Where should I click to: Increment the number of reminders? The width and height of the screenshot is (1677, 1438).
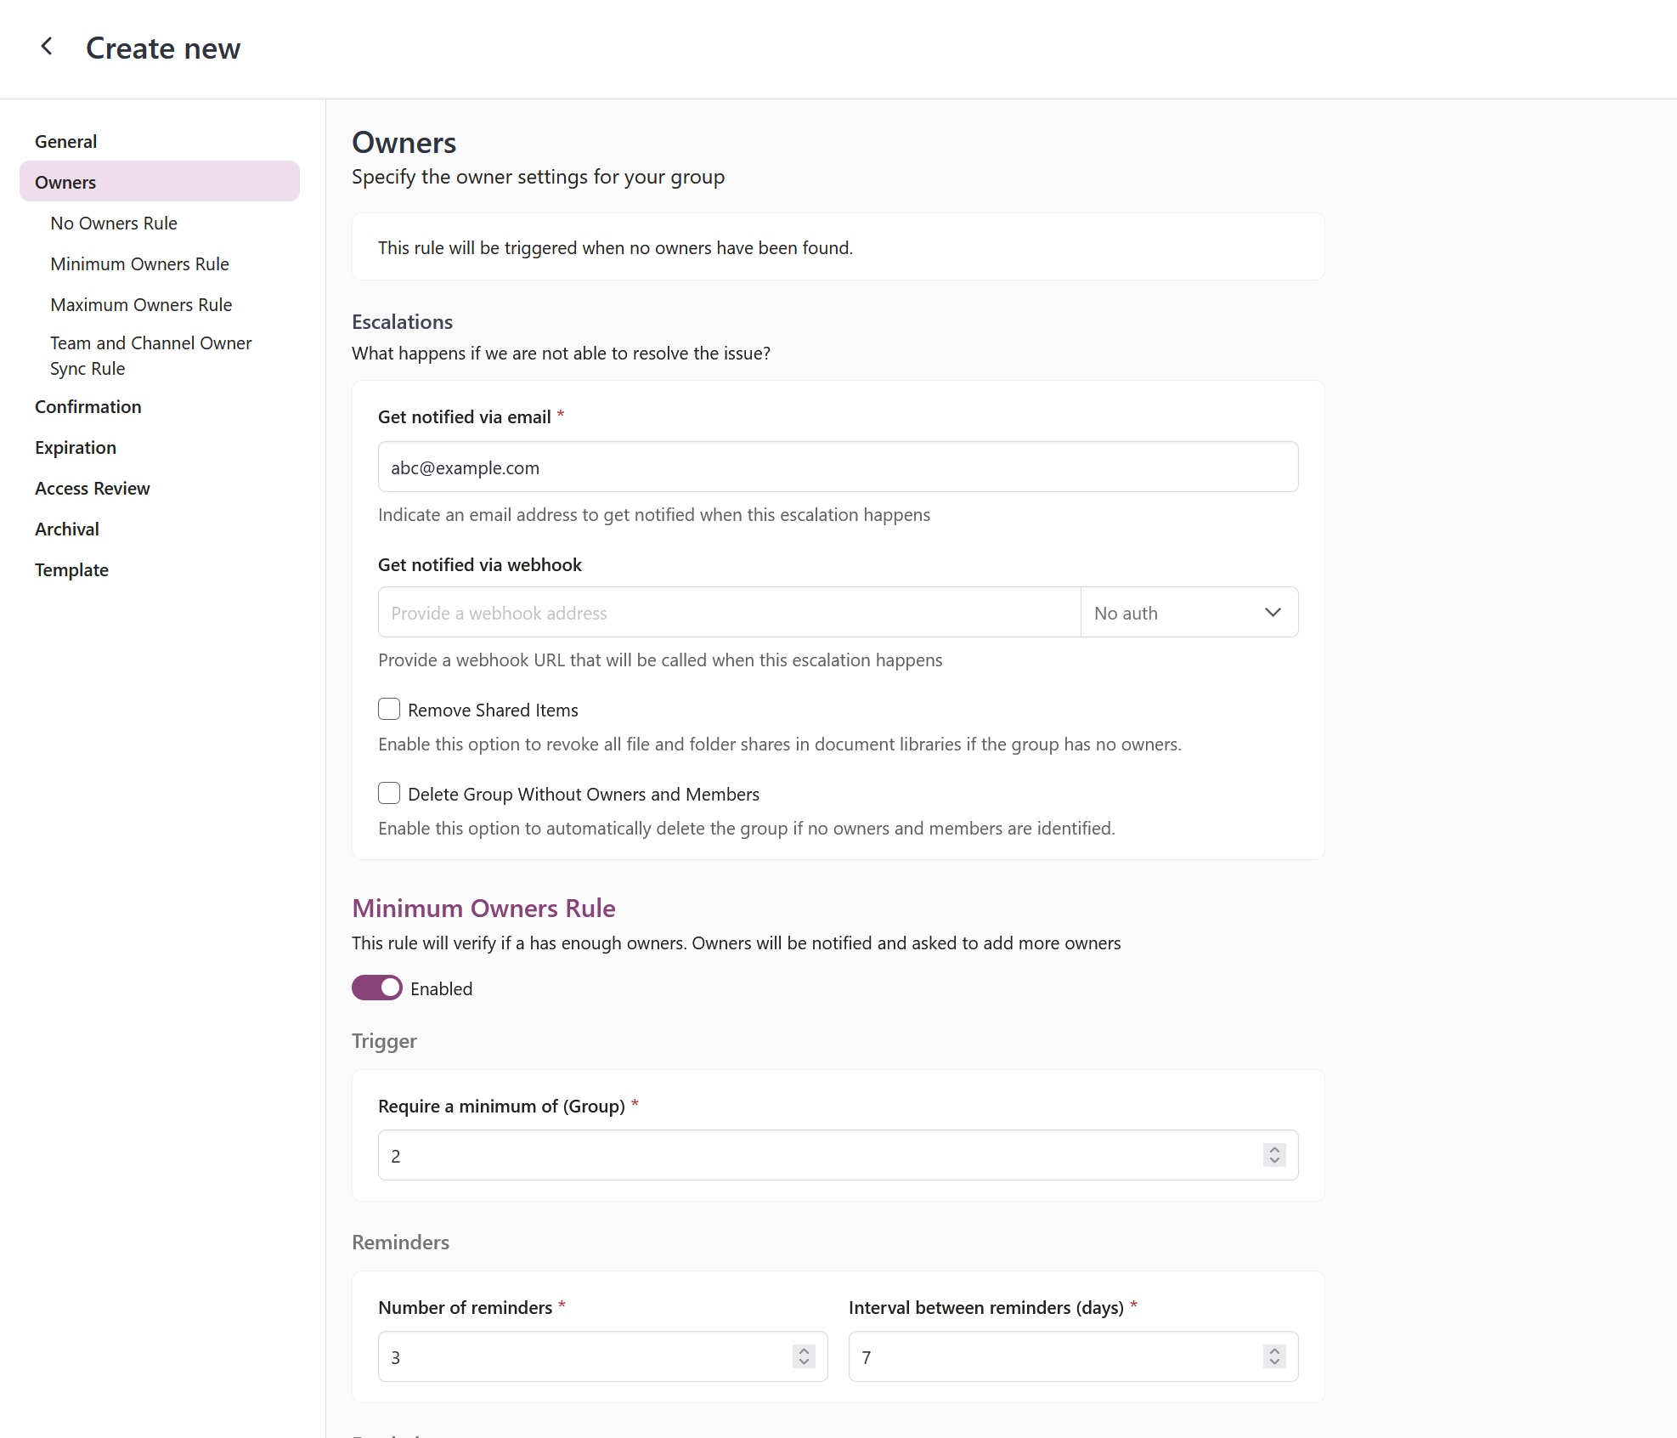pyautogui.click(x=804, y=1350)
